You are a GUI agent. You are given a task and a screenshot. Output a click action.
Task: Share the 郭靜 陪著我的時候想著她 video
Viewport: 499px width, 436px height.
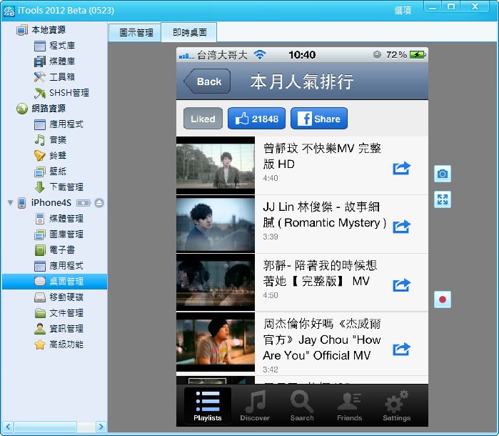pyautogui.click(x=402, y=285)
